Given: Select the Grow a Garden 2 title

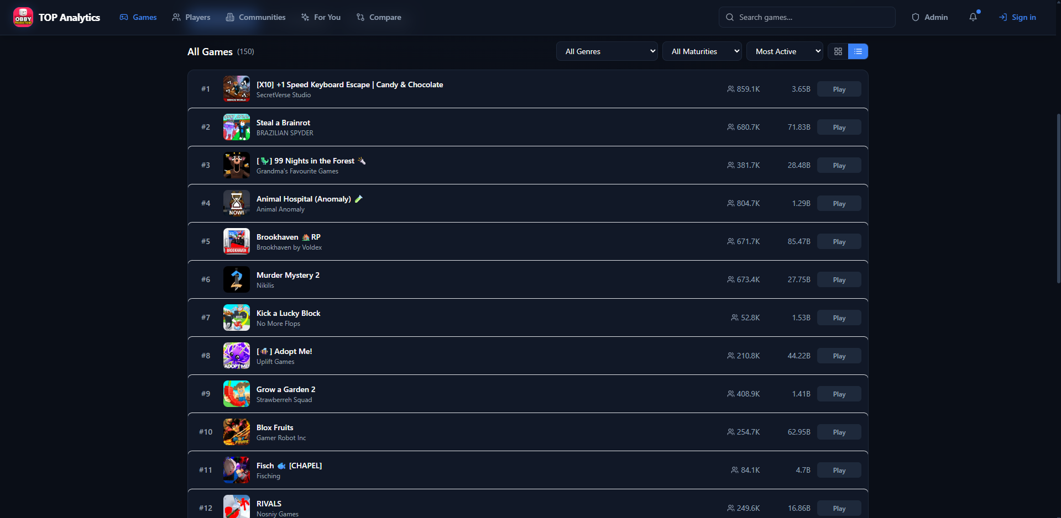Looking at the screenshot, I should (x=286, y=389).
